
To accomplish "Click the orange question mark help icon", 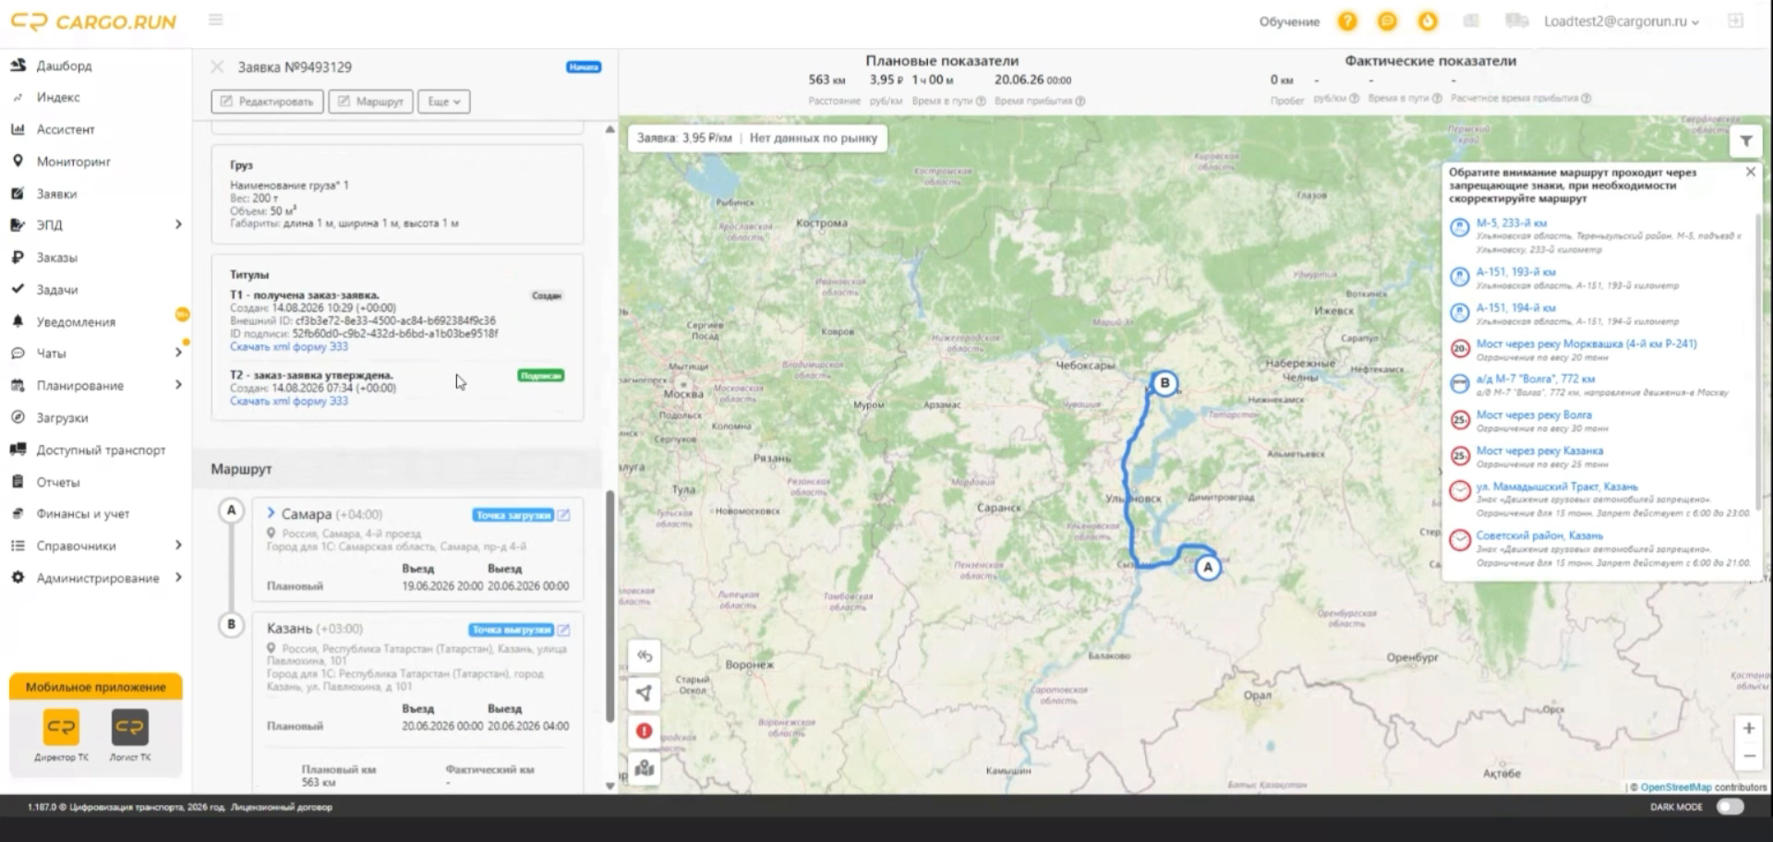I will tap(1347, 21).
